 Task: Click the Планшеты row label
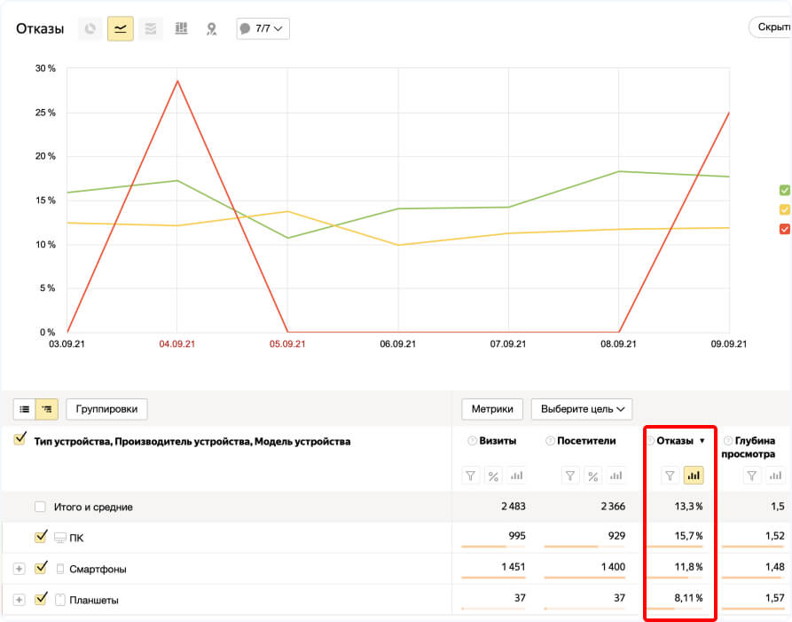[94, 601]
